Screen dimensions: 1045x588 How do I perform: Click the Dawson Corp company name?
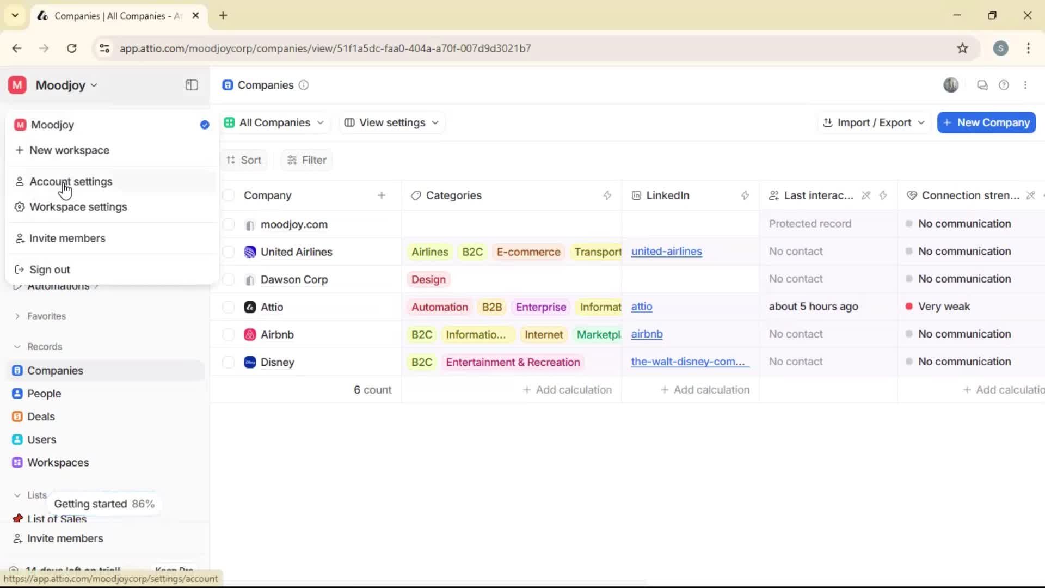294,279
